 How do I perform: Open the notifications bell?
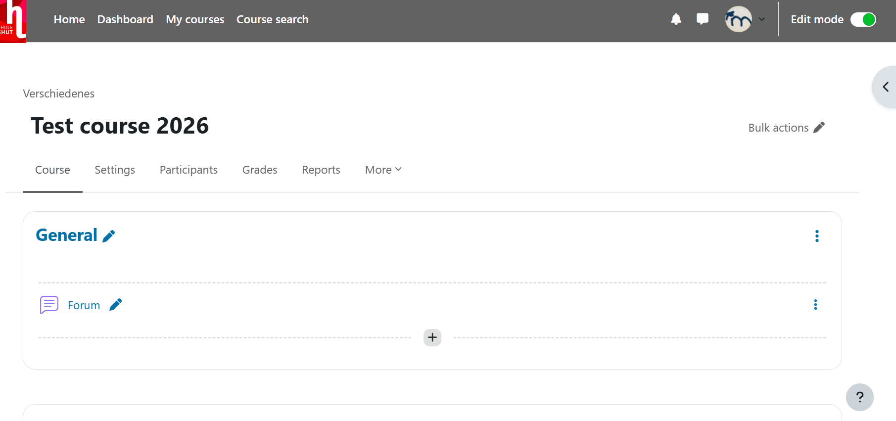click(x=676, y=19)
